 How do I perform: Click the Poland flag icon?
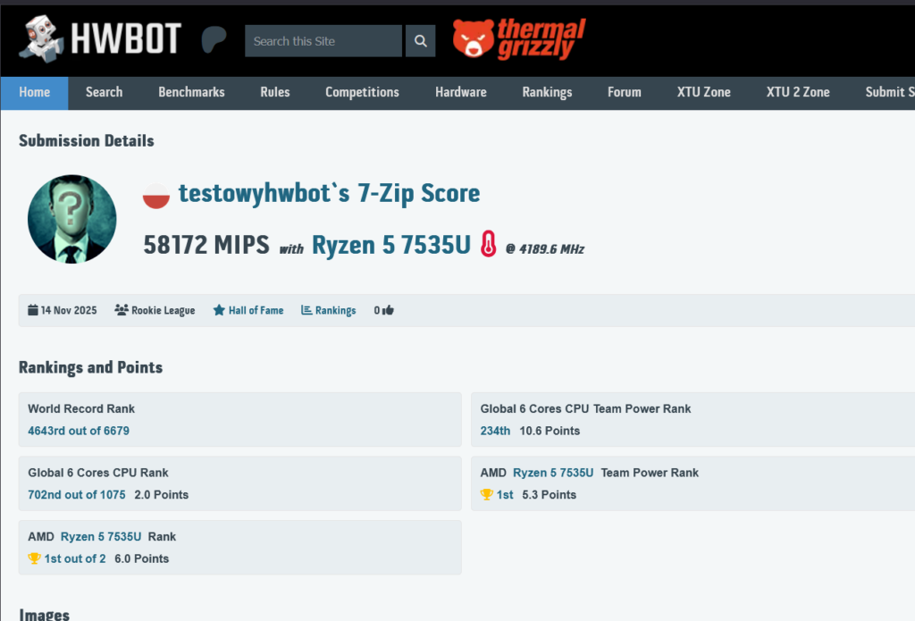click(x=156, y=195)
